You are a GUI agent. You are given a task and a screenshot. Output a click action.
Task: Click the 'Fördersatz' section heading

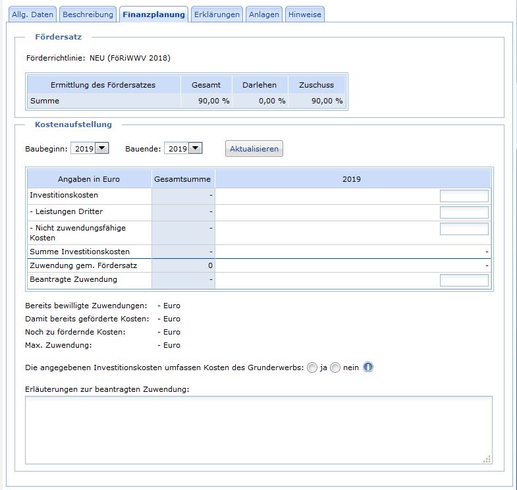(58, 37)
